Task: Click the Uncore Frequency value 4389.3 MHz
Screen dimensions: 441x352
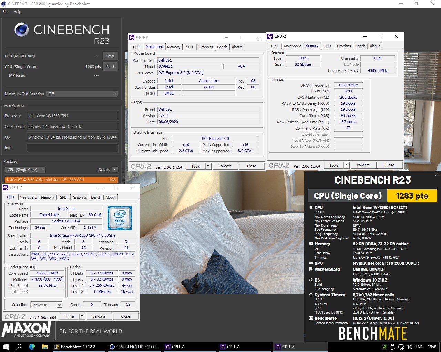Action: [378, 70]
